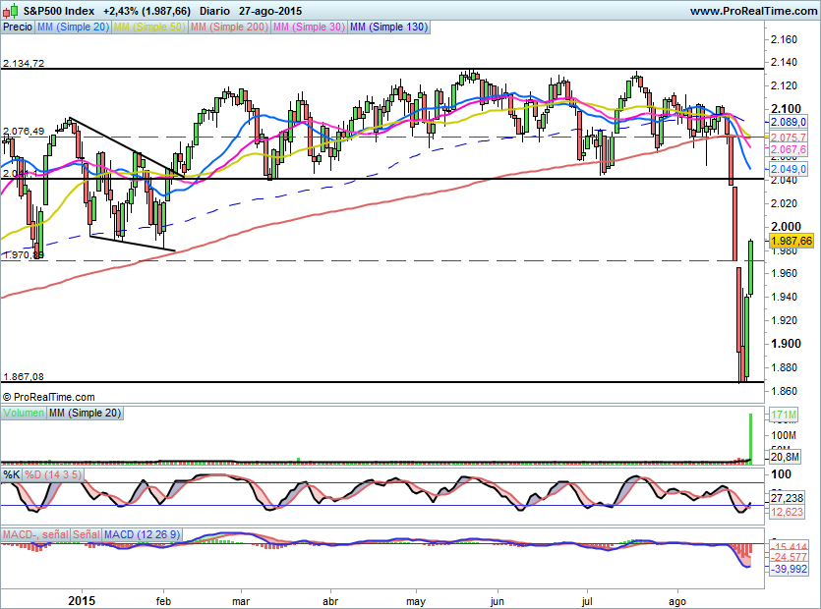Select the MM (Simple 50) legend

(149, 27)
